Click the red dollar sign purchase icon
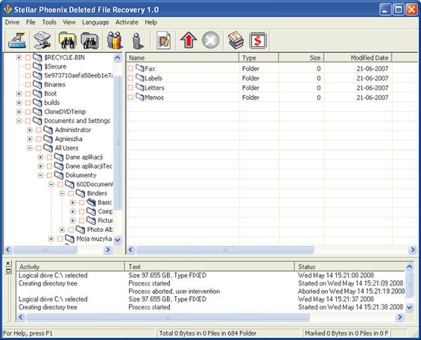This screenshot has height=340, width=421. click(x=258, y=41)
